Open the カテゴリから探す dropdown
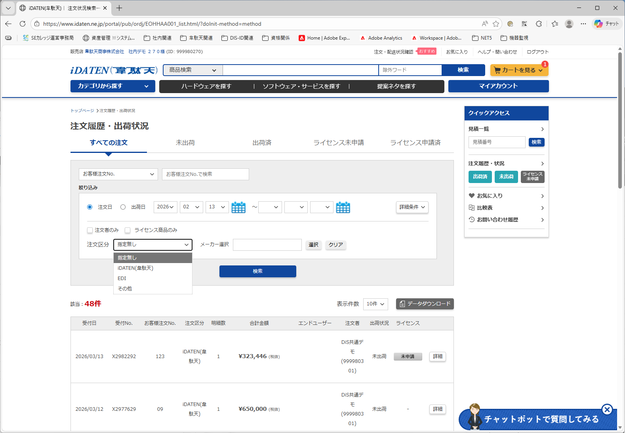Screen dimensions: 625x433 pyautogui.click(x=112, y=86)
